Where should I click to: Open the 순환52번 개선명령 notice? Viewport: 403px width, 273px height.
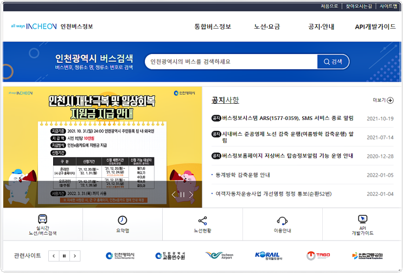click(x=273, y=194)
